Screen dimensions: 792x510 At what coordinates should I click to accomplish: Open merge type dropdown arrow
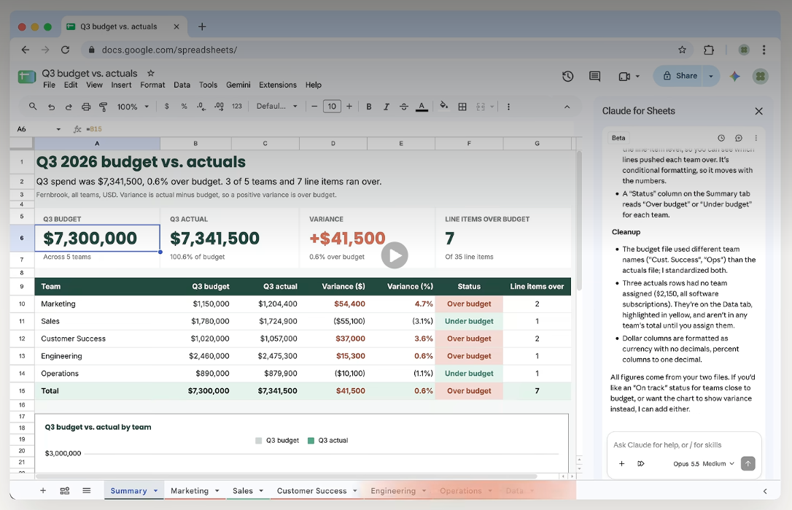coord(492,107)
